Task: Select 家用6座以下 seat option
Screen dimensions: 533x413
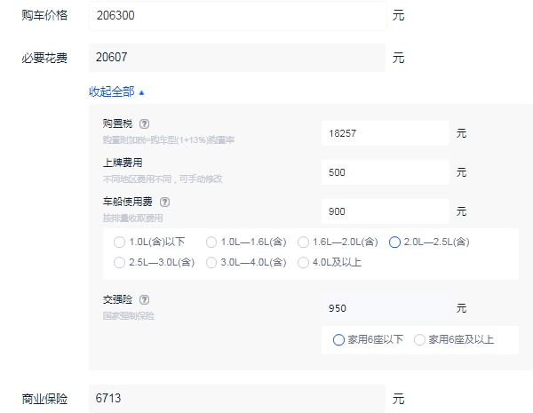Action: coord(338,339)
